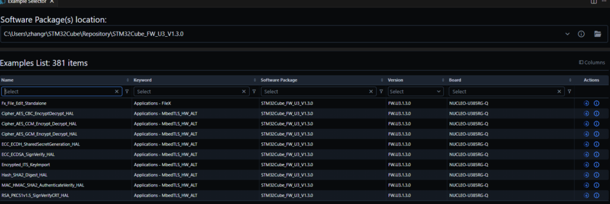This screenshot has width=610, height=204.
Task: Open filter options for Name column
Action: (127, 92)
